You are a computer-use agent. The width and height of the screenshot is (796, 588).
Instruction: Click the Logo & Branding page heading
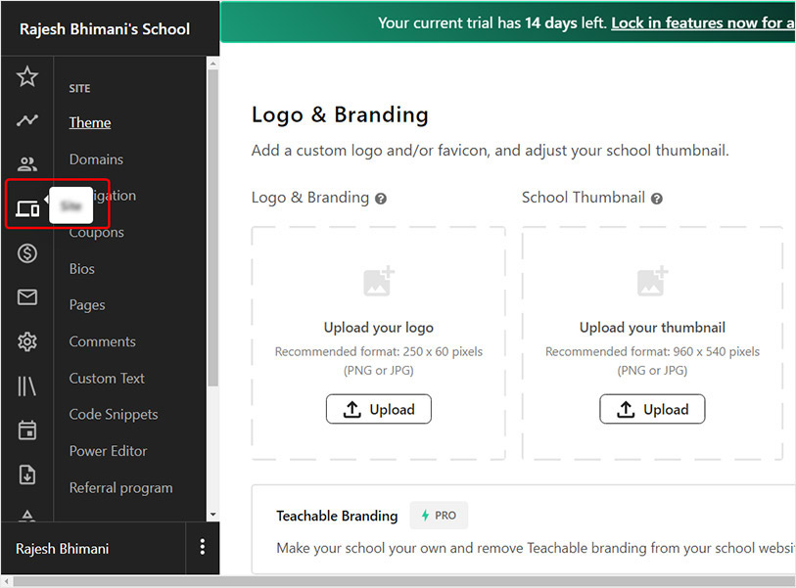point(340,114)
